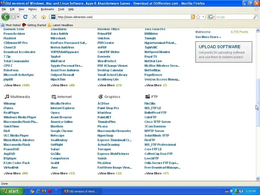Image resolution: width=260 pixels, height=195 pixels.
Task: Click the vertical scrollbar thumb
Action: click(x=258, y=103)
